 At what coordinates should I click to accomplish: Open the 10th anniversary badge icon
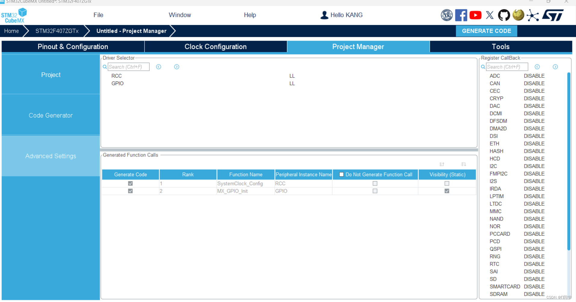[447, 15]
